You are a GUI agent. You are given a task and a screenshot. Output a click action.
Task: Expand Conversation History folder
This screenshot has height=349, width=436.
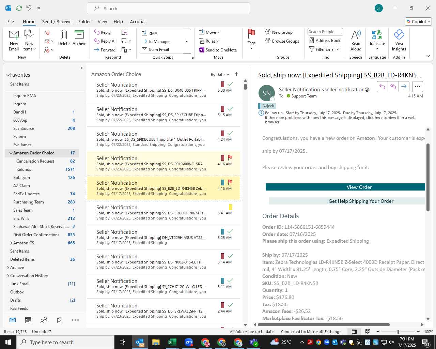point(8,276)
